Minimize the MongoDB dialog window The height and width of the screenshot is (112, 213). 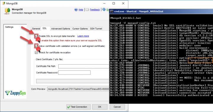pyautogui.click(x=104, y=3)
